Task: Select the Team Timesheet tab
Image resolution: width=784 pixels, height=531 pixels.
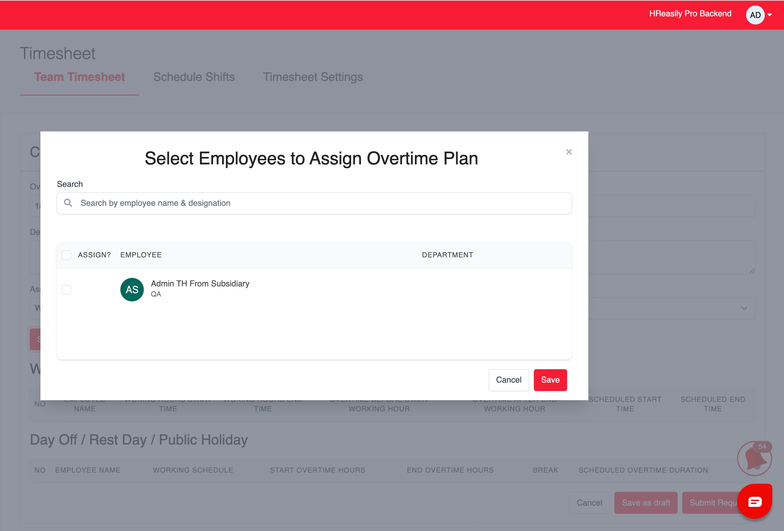Action: pyautogui.click(x=79, y=77)
